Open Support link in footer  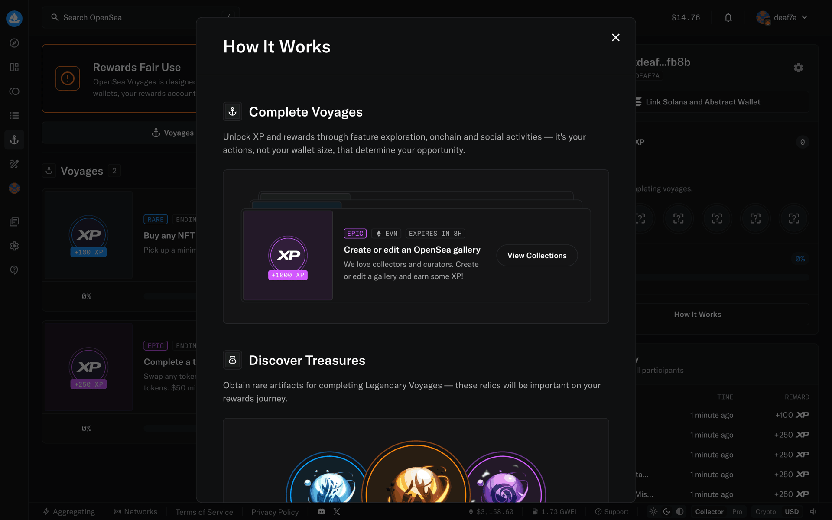[611, 512]
